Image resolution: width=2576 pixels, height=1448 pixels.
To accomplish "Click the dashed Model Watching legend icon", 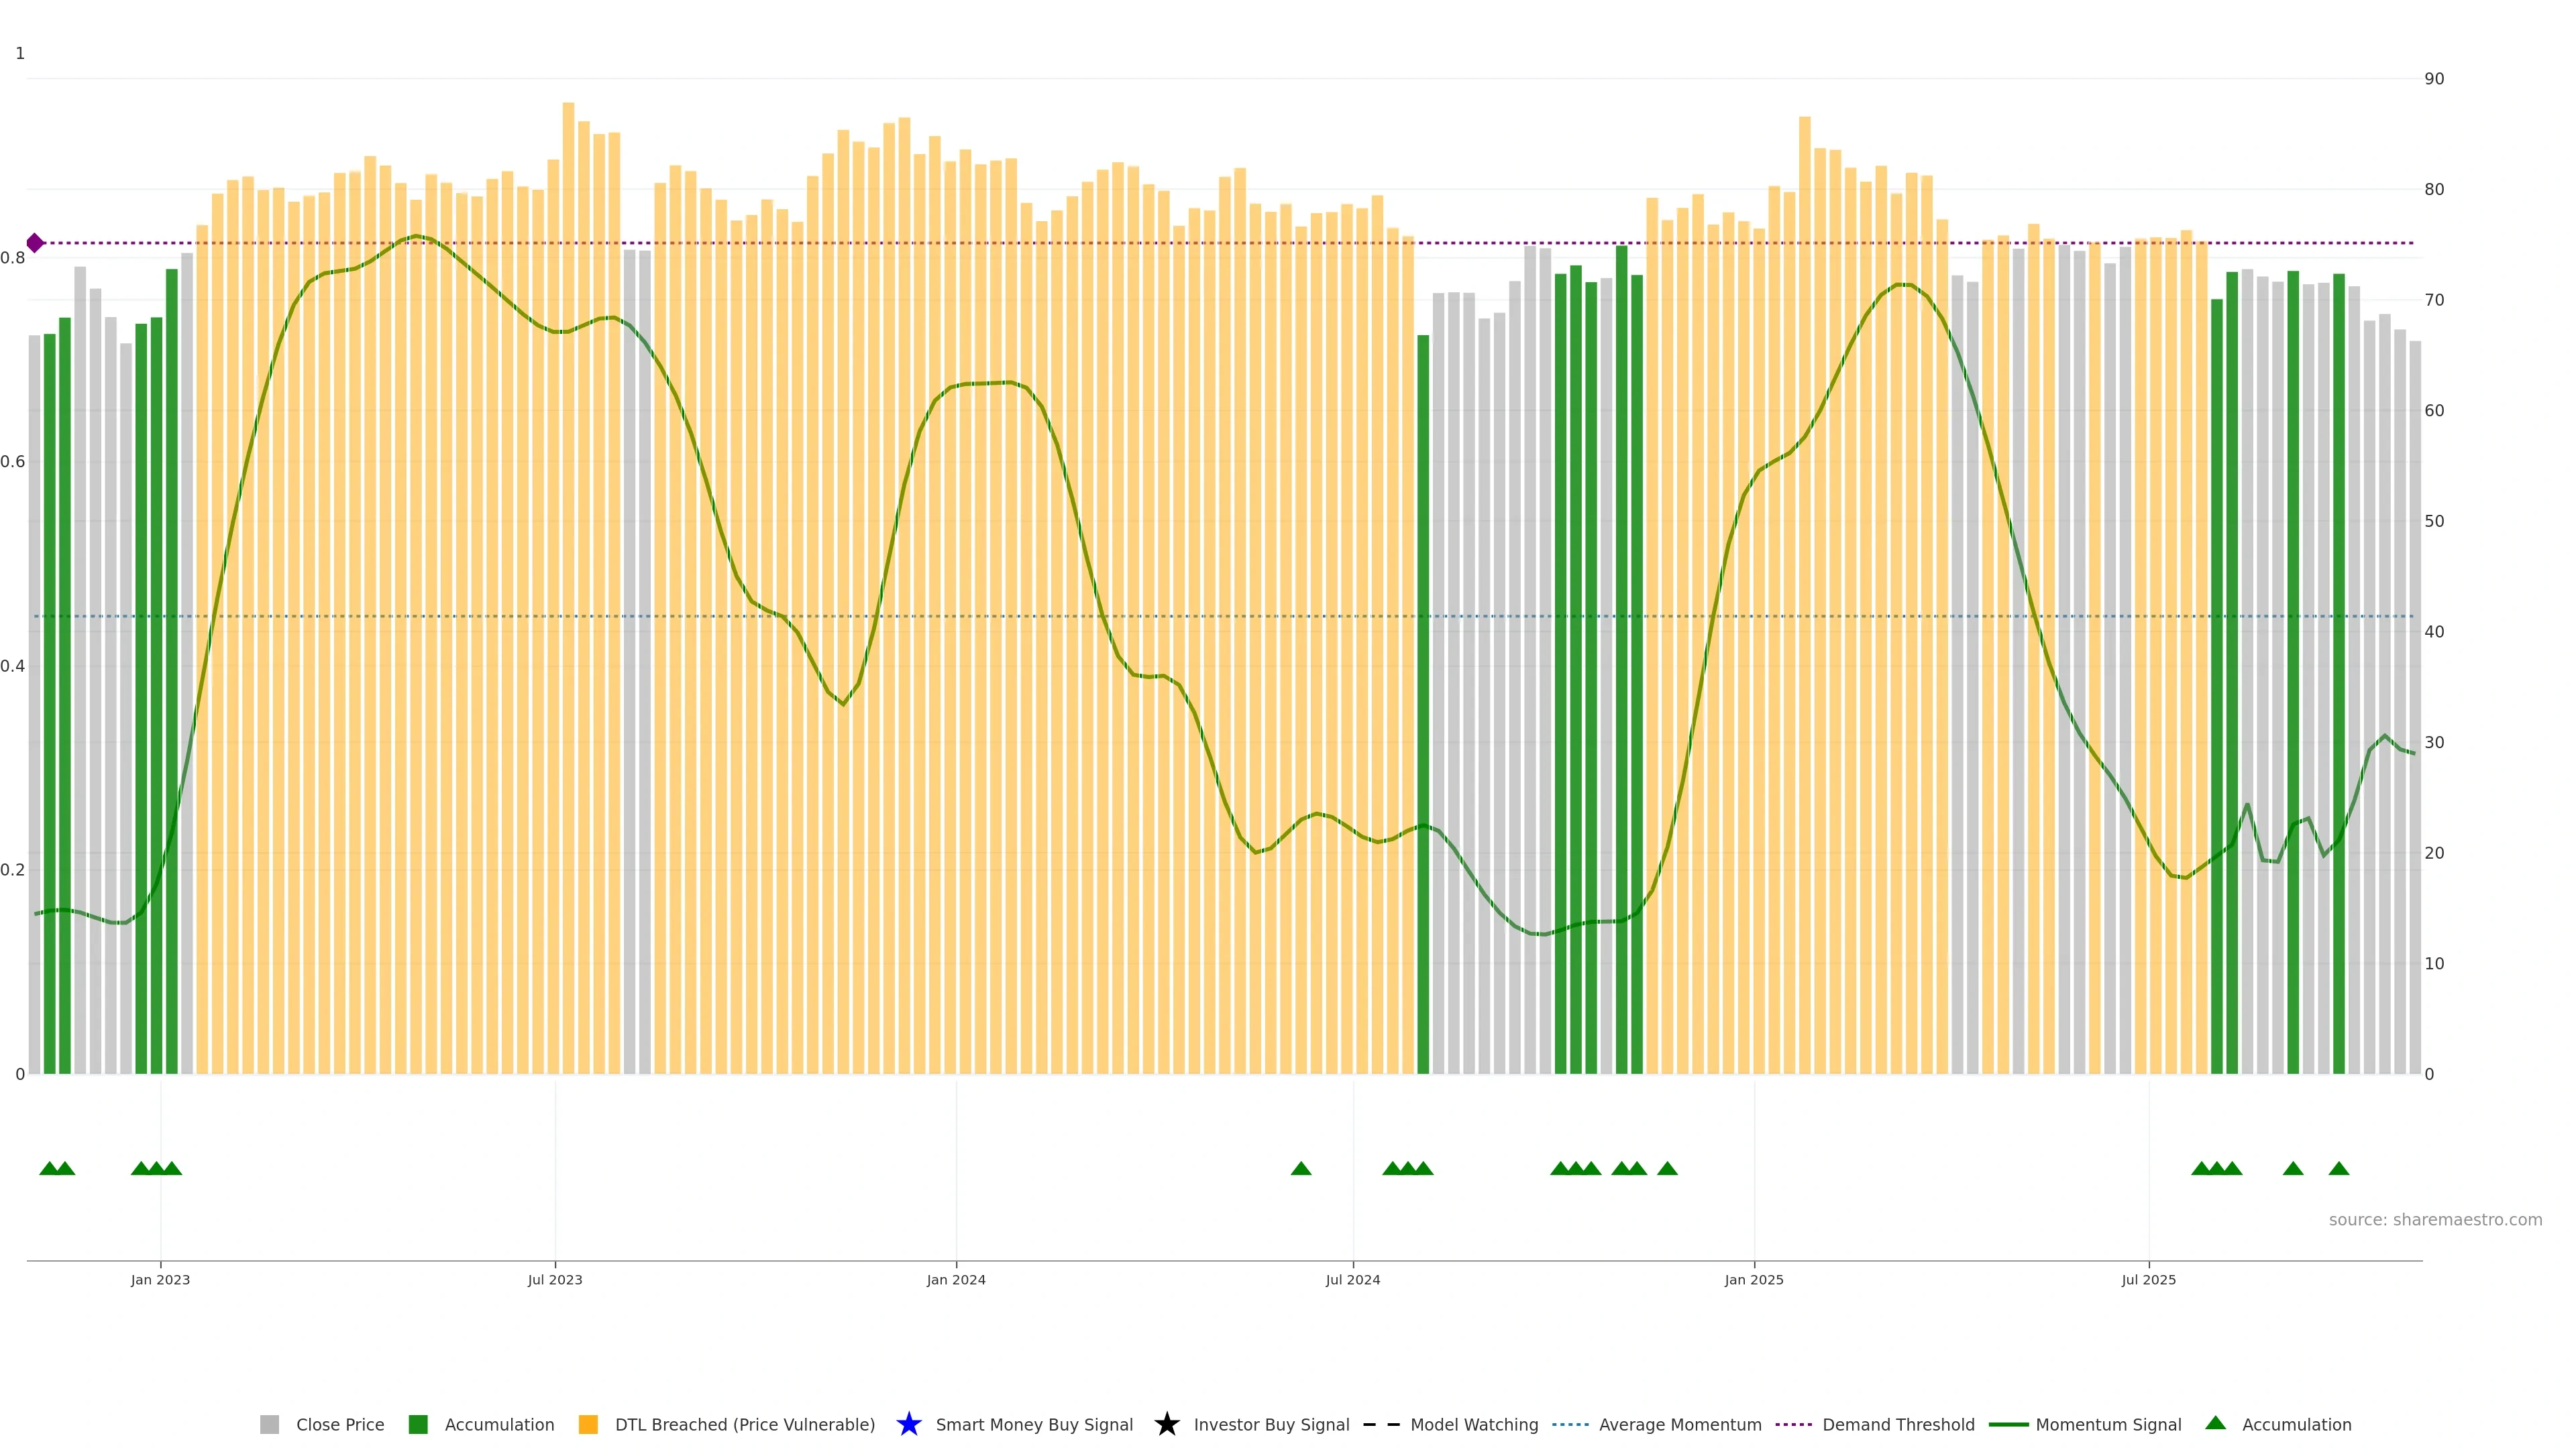I will click(1381, 1425).
